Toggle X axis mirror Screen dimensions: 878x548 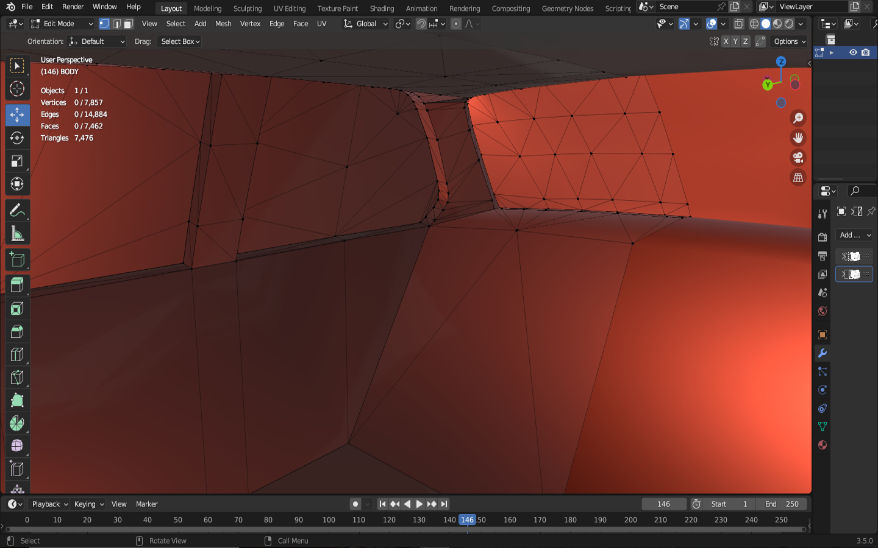pyautogui.click(x=726, y=41)
